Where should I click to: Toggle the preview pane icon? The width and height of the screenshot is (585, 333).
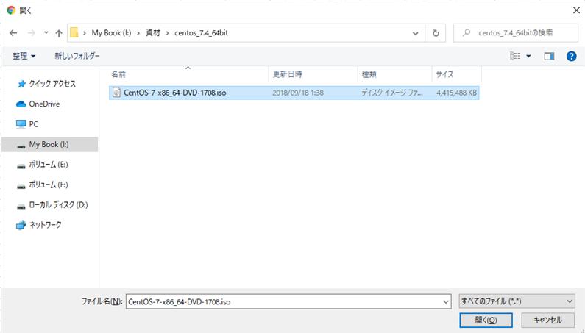(549, 56)
